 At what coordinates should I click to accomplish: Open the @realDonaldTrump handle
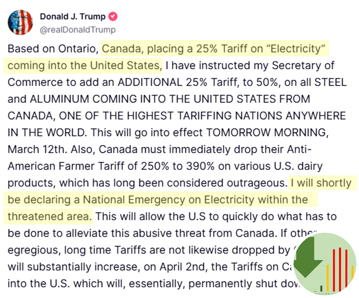[x=78, y=30]
